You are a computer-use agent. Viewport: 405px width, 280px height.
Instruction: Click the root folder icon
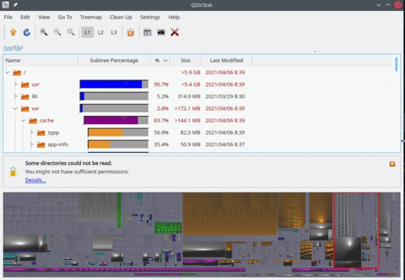[x=17, y=72]
